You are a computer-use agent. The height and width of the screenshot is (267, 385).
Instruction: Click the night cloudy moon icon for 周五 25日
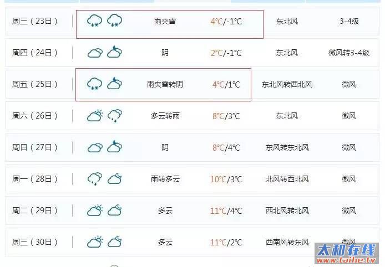pyautogui.click(x=115, y=84)
